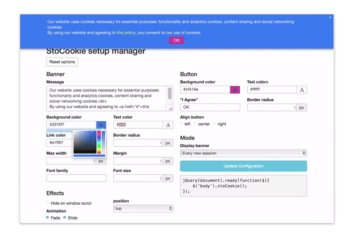Click the banner background color picker icon
Screen dimensions: 354x245
(101, 125)
